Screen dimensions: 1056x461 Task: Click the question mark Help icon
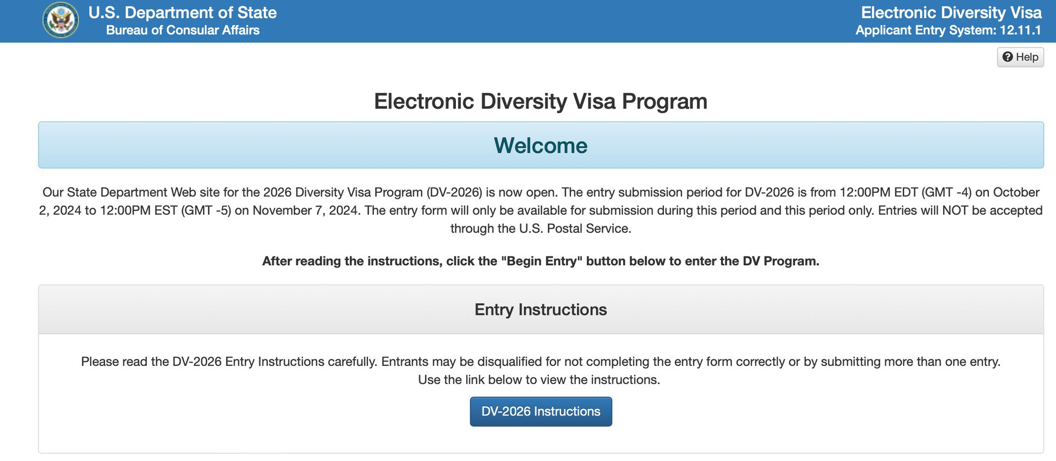pos(1008,57)
